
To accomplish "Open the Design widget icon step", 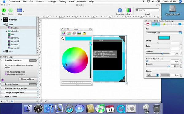I will click(x=19, y=93).
